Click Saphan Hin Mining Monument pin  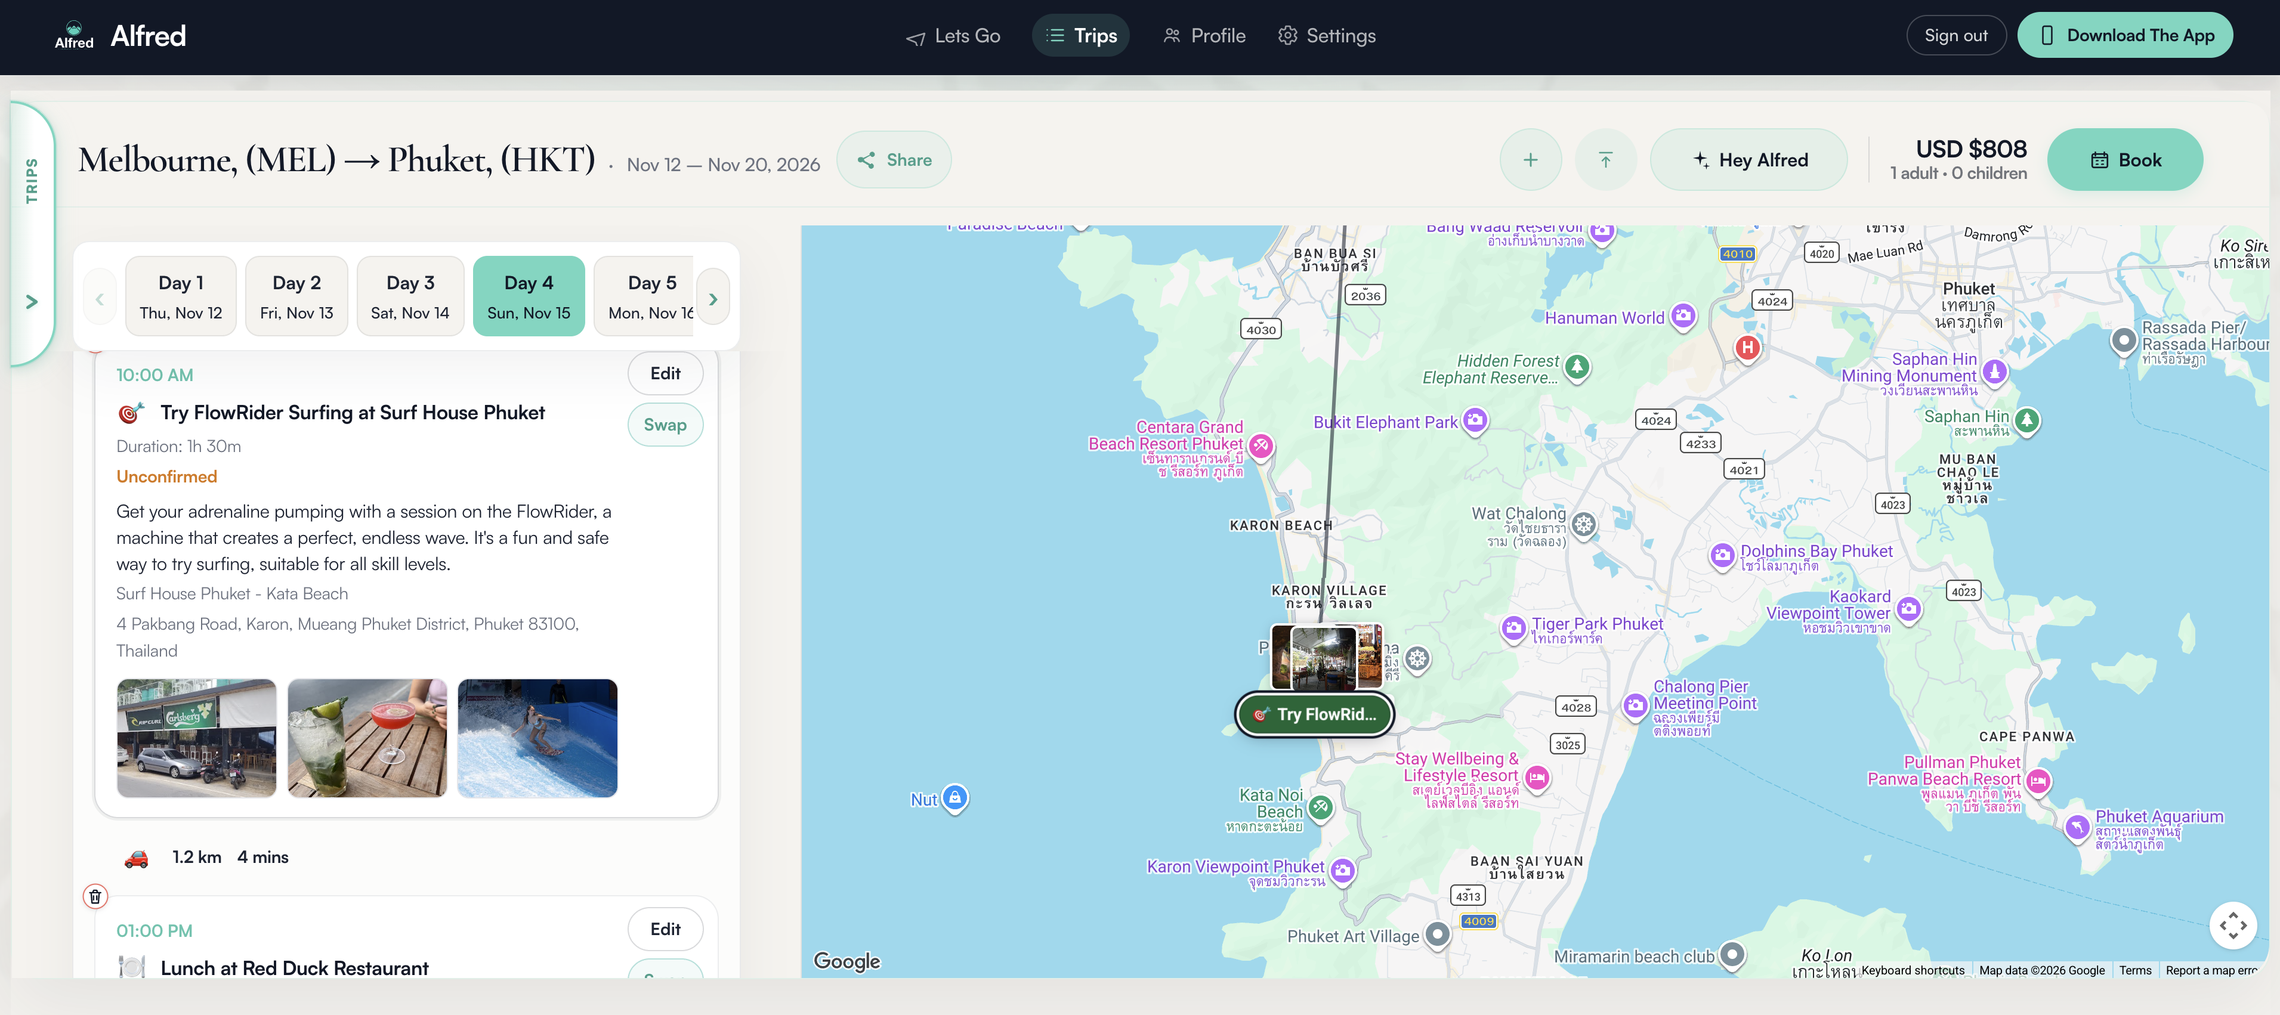(1995, 373)
